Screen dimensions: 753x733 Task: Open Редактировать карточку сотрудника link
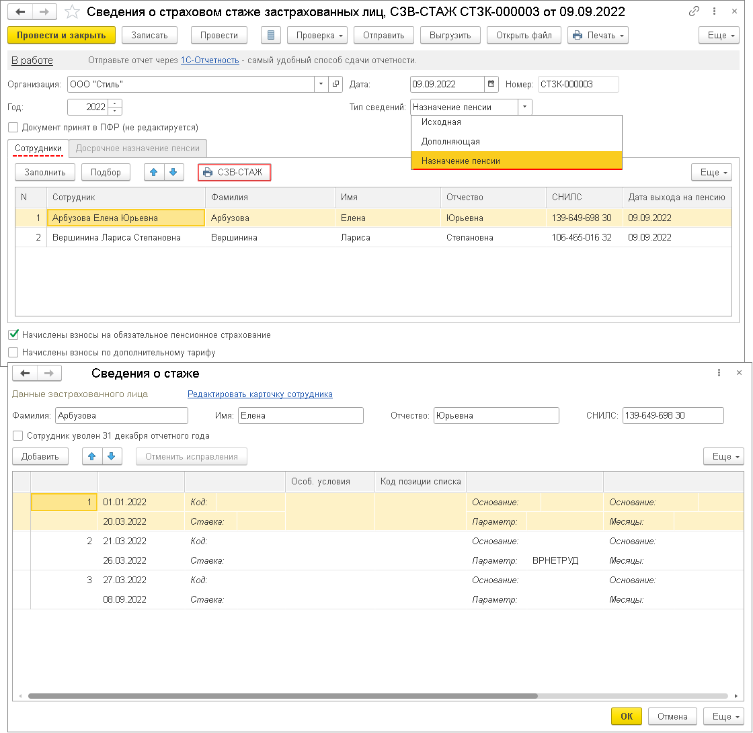(260, 394)
